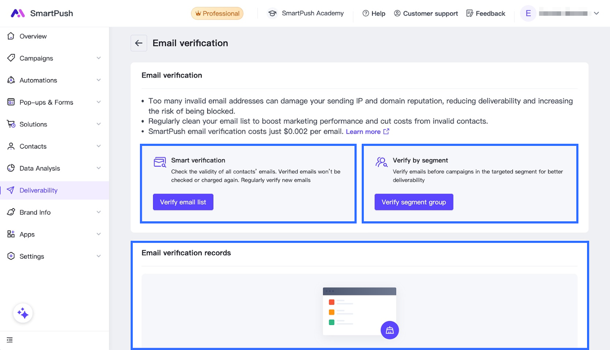This screenshot has width=610, height=350.
Task: Click the SmartPush logo icon
Action: pos(18,13)
